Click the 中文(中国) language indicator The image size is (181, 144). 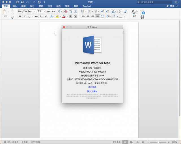36,142
